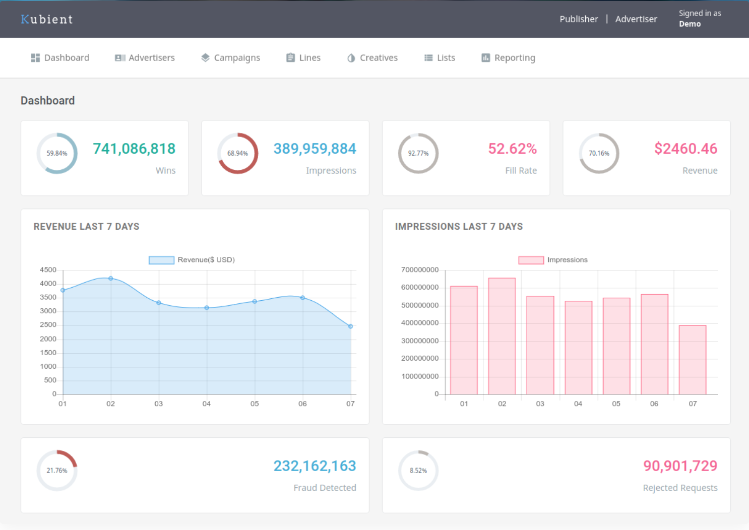Image resolution: width=749 pixels, height=530 pixels.
Task: Click the 8.52% Rejected Requests ring
Action: point(418,471)
